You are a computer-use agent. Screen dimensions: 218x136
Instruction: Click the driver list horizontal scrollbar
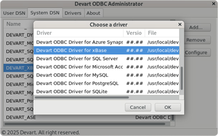(82, 97)
